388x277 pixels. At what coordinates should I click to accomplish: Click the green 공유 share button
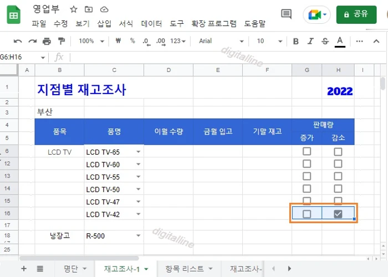tap(356, 14)
